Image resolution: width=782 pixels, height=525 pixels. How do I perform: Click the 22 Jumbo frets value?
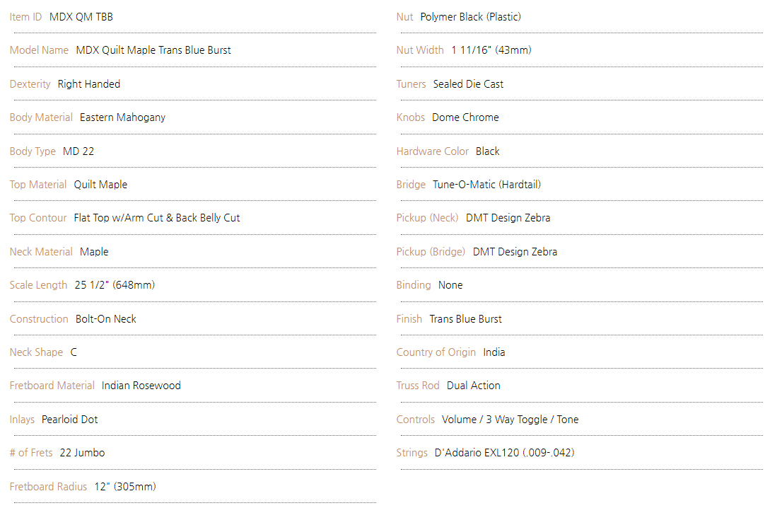click(82, 453)
